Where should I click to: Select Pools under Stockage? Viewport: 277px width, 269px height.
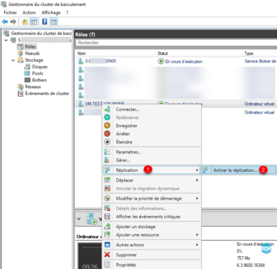click(38, 73)
